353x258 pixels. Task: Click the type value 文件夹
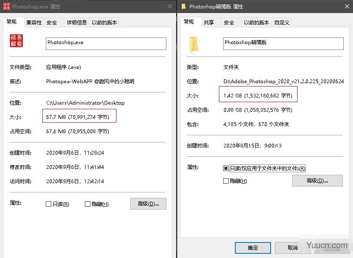click(231, 67)
